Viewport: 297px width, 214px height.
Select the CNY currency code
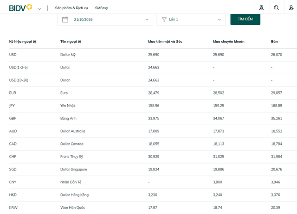tap(13, 182)
